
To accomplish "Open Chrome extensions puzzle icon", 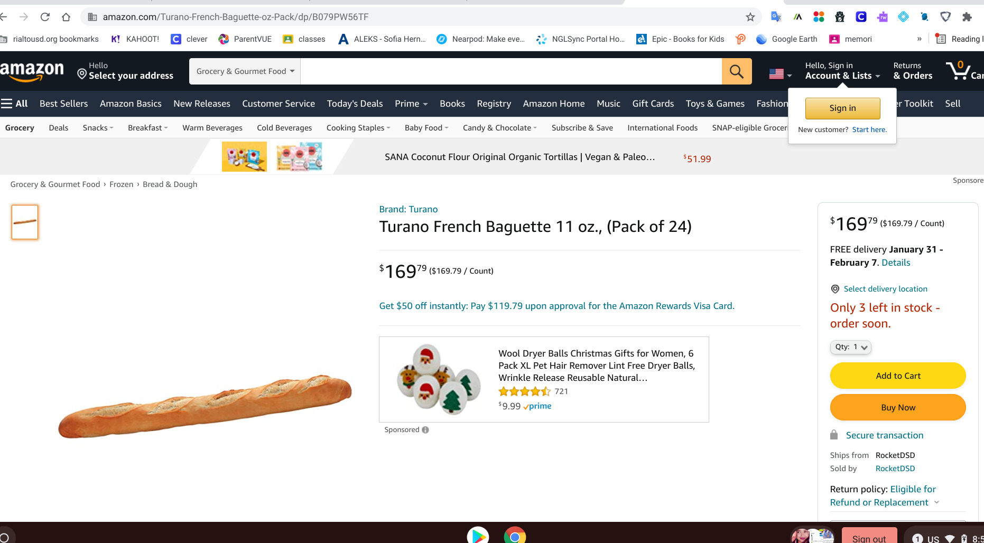I will tap(967, 17).
